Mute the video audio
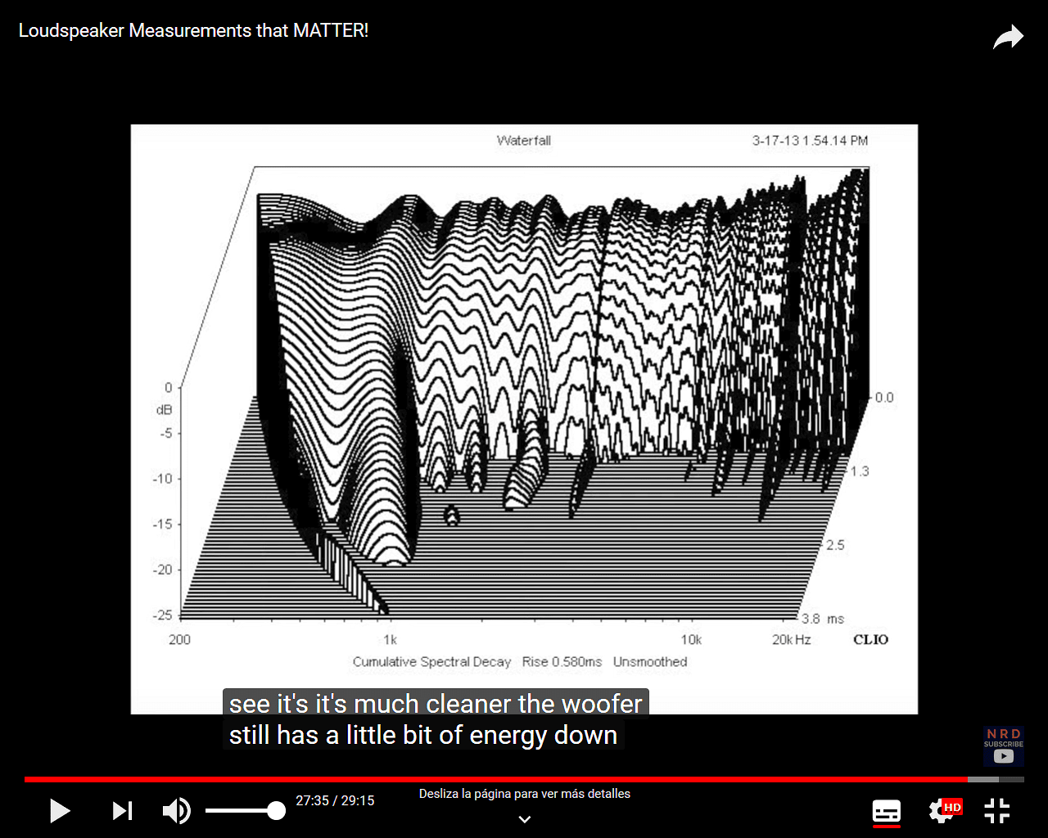This screenshot has width=1048, height=838. pyautogui.click(x=176, y=811)
